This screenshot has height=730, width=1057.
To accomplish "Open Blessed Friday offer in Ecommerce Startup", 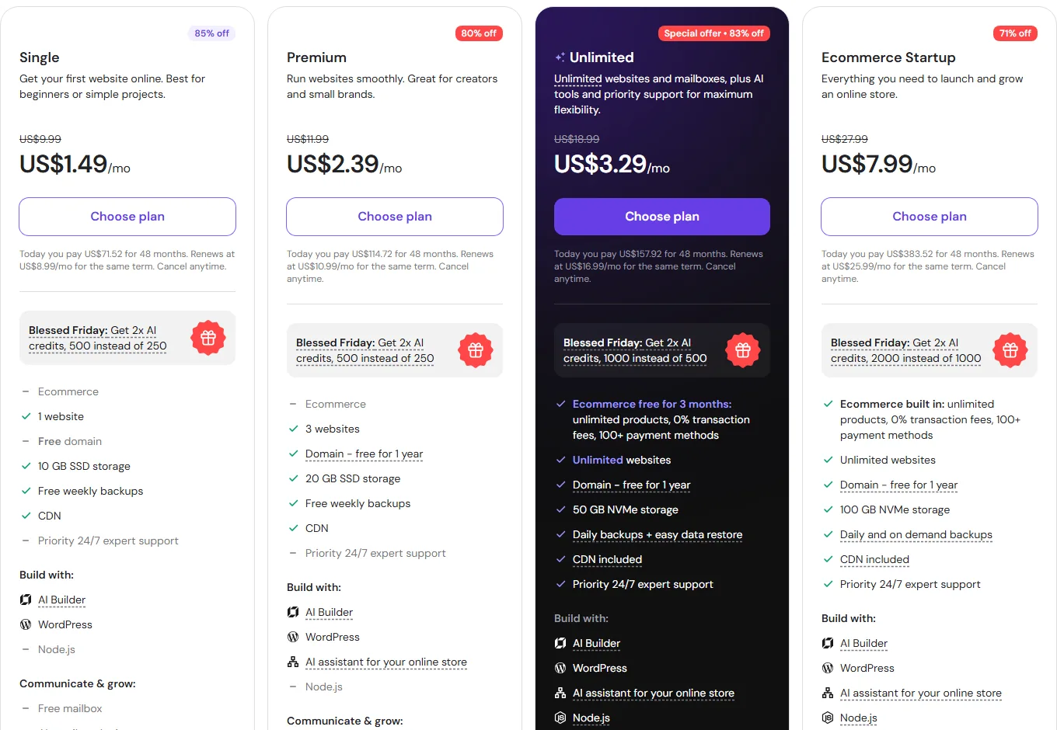I will point(905,350).
